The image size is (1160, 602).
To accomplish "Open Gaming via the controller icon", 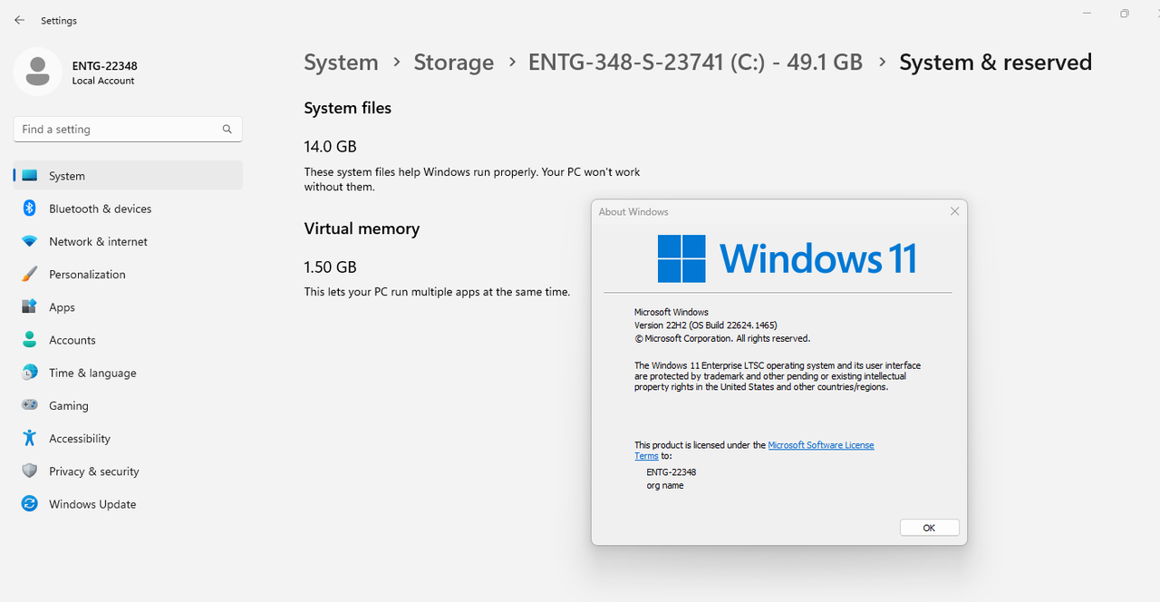I will point(30,405).
